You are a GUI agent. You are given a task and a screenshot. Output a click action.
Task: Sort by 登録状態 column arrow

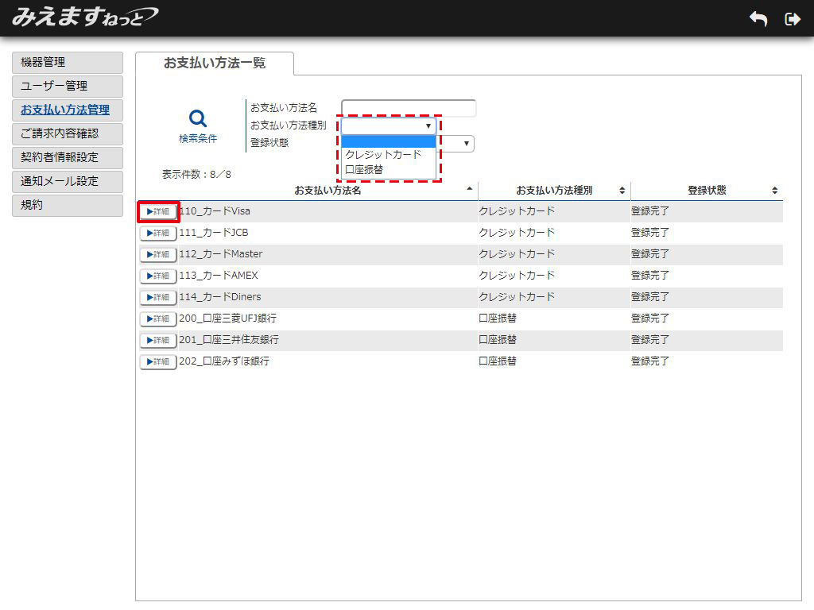click(x=774, y=191)
